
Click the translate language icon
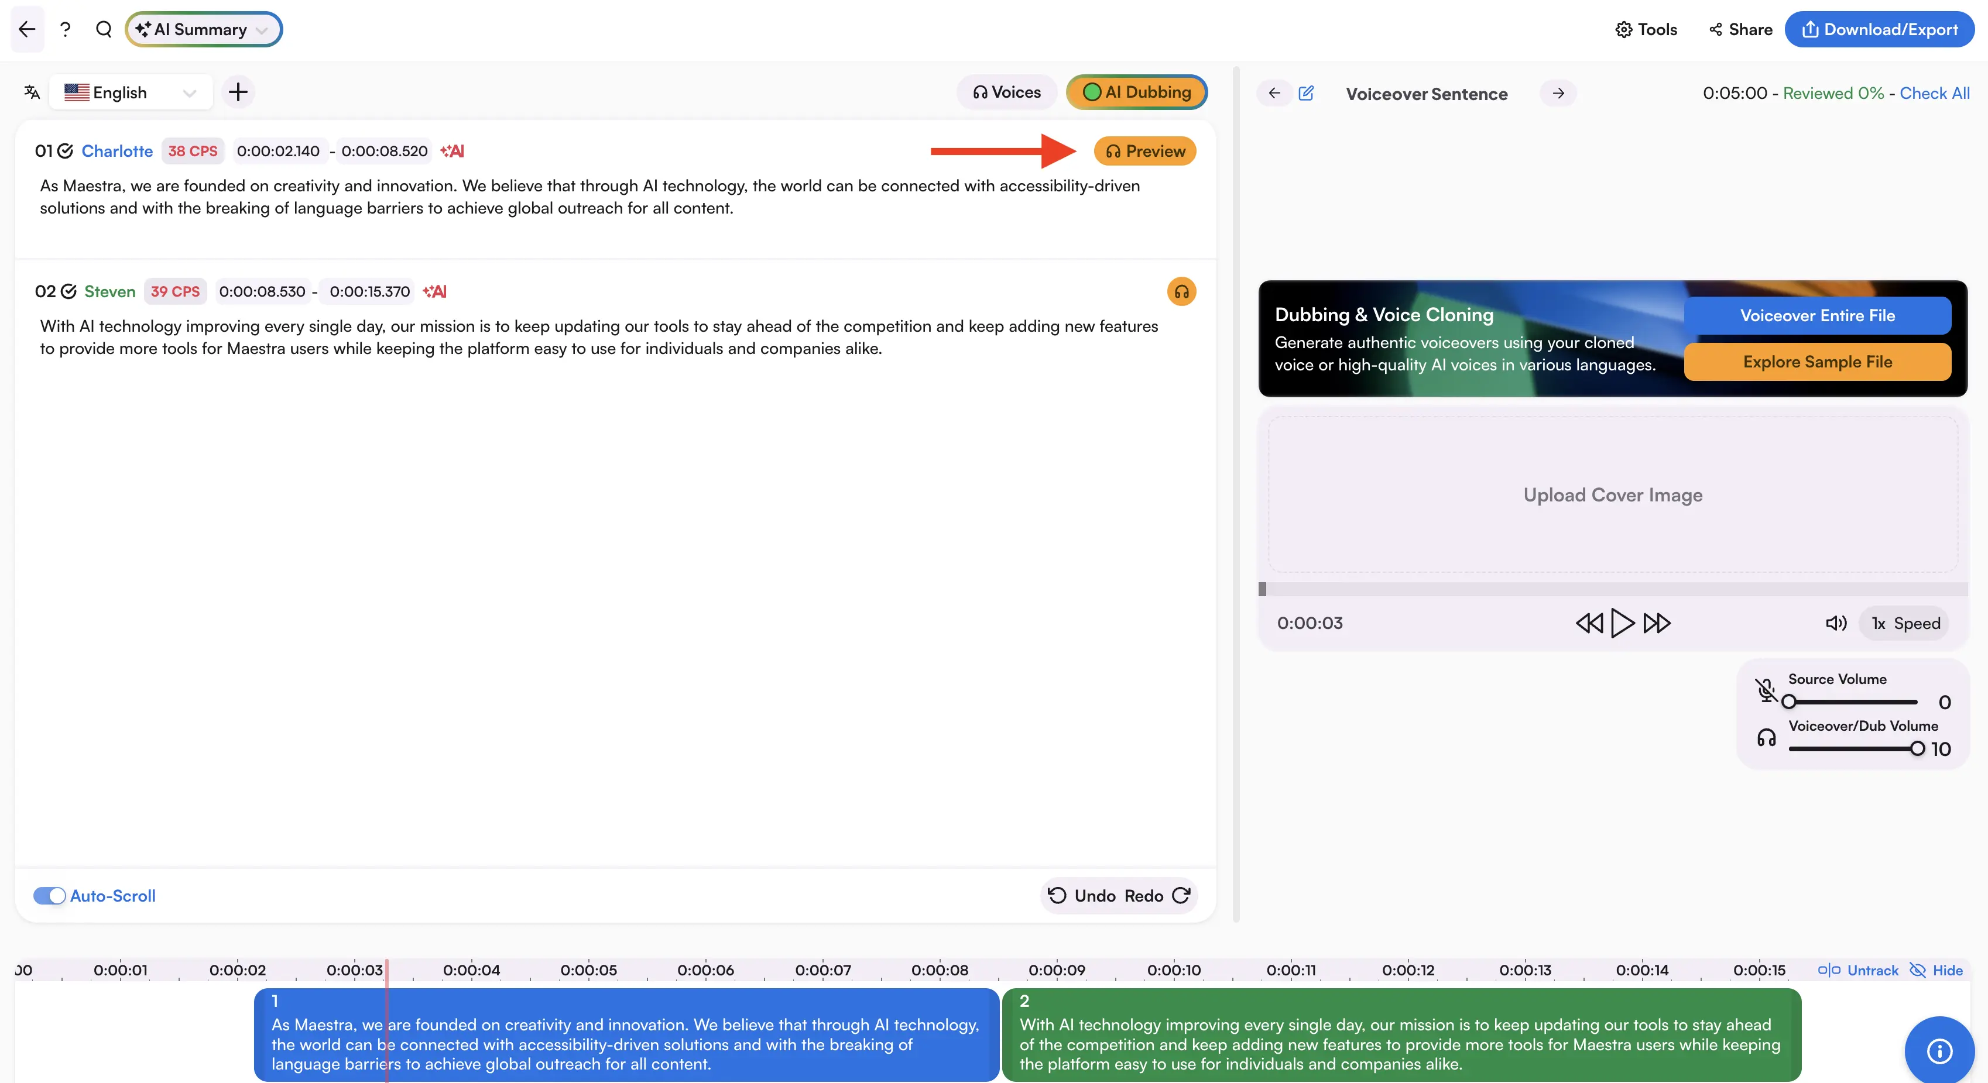click(32, 92)
